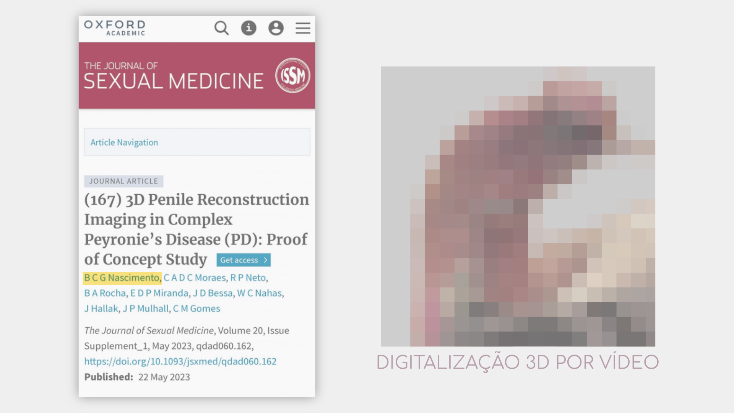This screenshot has width=734, height=413.
Task: Open author J P Mulhall link
Action: click(x=146, y=309)
